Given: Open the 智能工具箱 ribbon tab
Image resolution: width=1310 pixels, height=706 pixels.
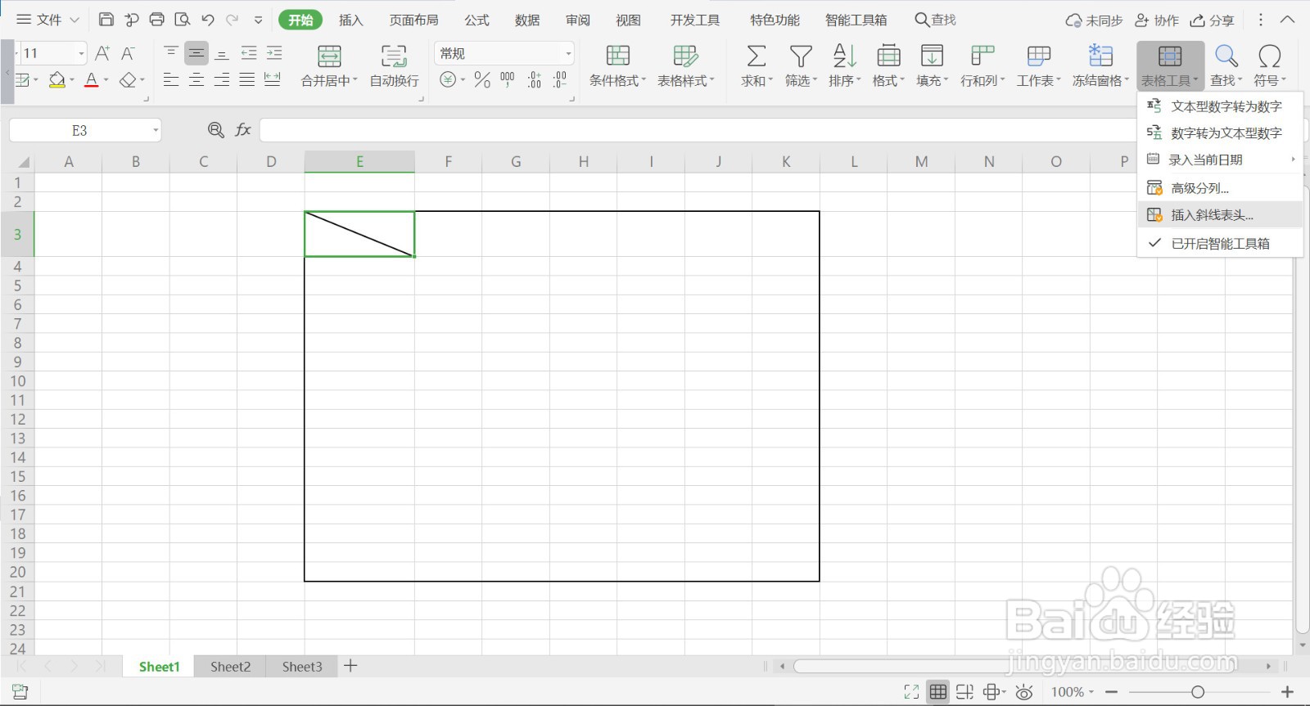Looking at the screenshot, I should pyautogui.click(x=856, y=20).
